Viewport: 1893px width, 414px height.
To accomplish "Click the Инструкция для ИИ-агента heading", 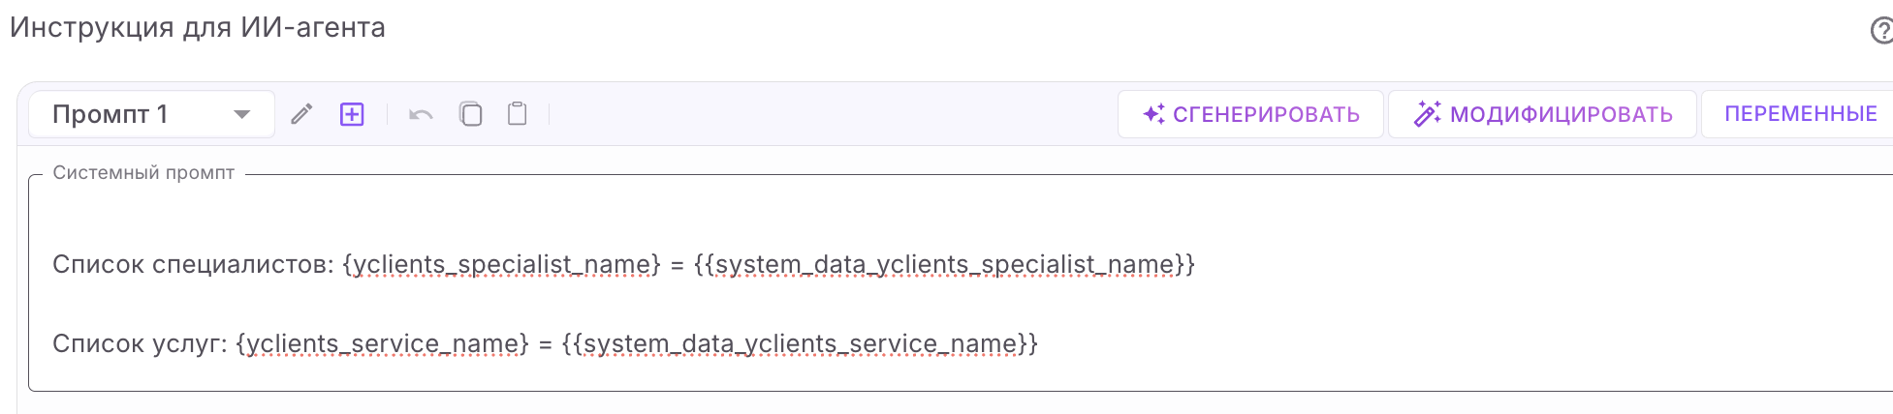I will (198, 27).
